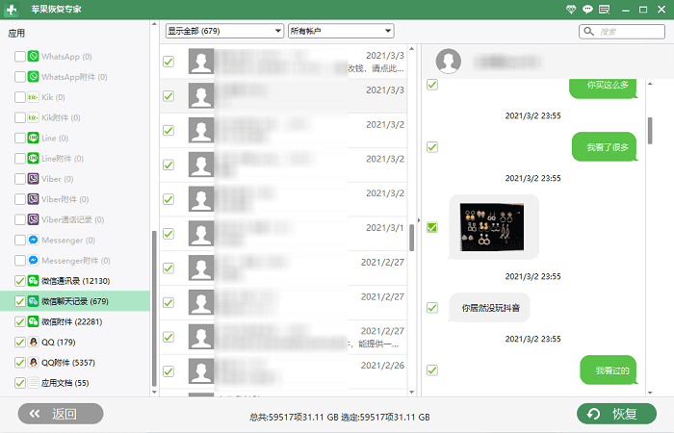Click the WhatsApp app icon in sidebar
The width and height of the screenshot is (674, 433).
pyautogui.click(x=33, y=56)
